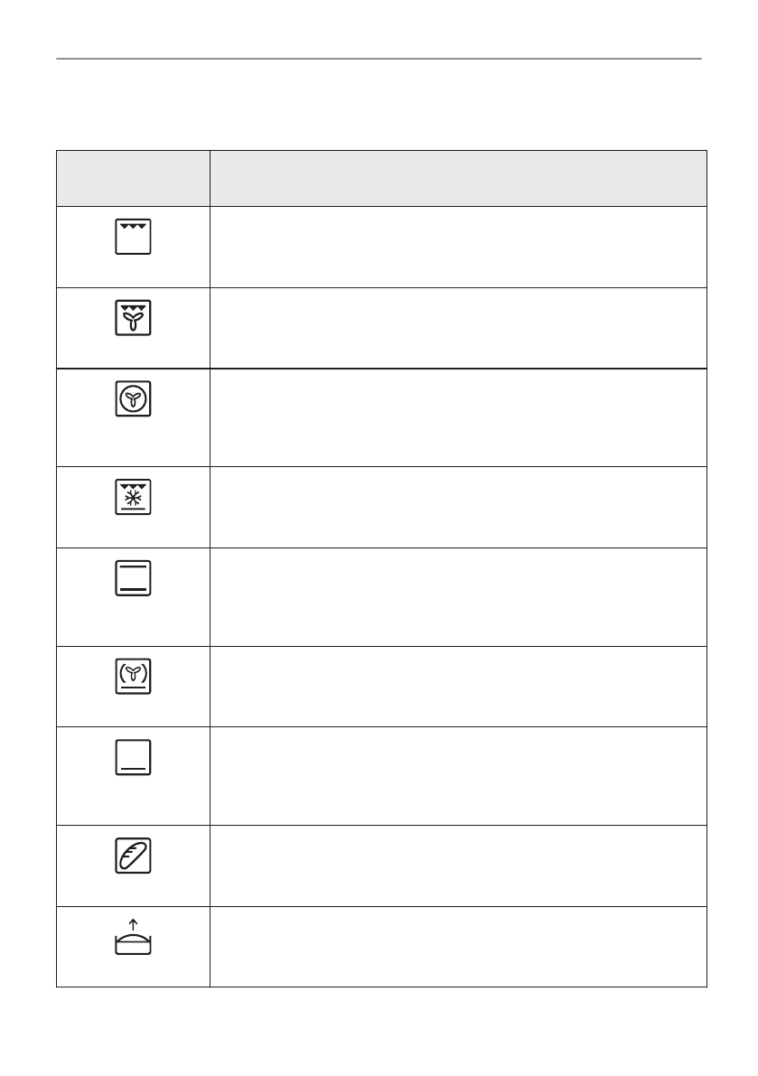This screenshot has width=758, height=1076.
Task: Click the blank description cell beside grill icon
Action: pos(457,247)
